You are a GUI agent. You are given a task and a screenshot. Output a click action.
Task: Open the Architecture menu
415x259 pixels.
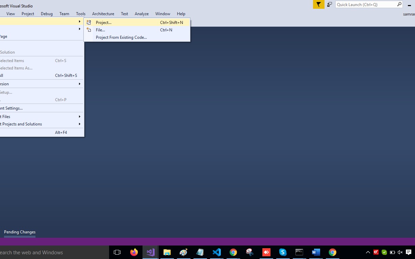[x=103, y=14]
